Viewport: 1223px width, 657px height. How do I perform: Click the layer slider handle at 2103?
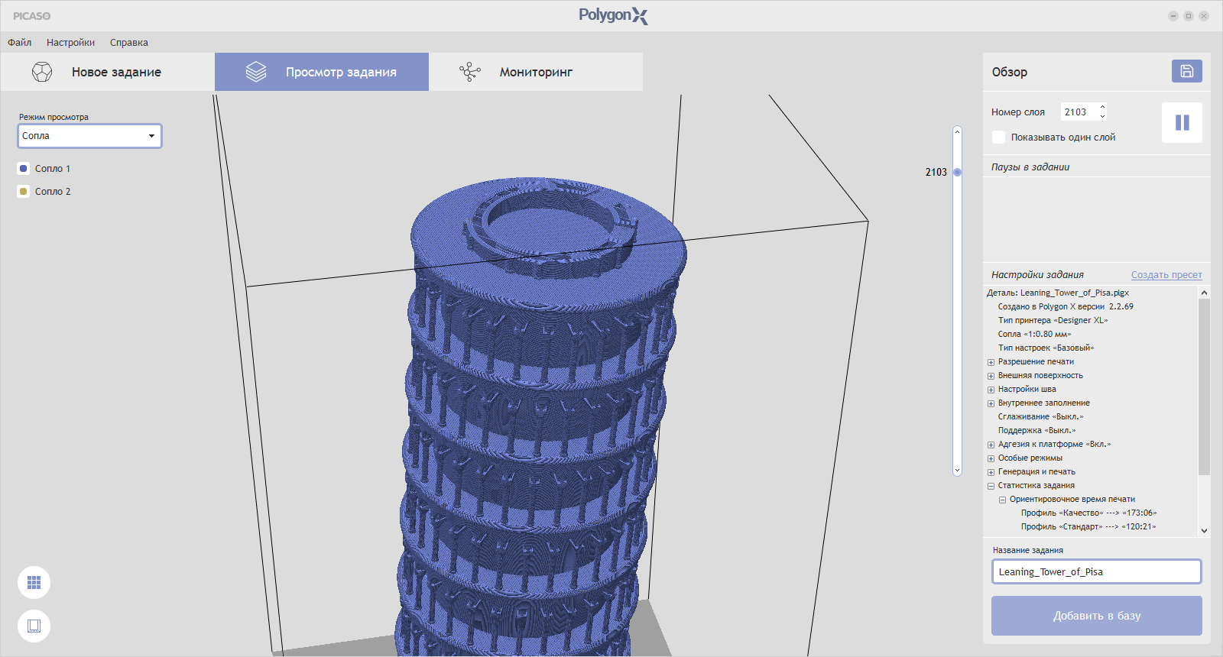957,172
